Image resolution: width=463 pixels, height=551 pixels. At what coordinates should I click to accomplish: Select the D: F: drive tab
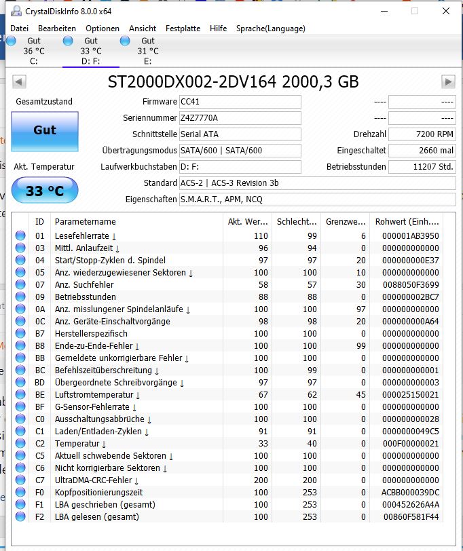pyautogui.click(x=91, y=51)
